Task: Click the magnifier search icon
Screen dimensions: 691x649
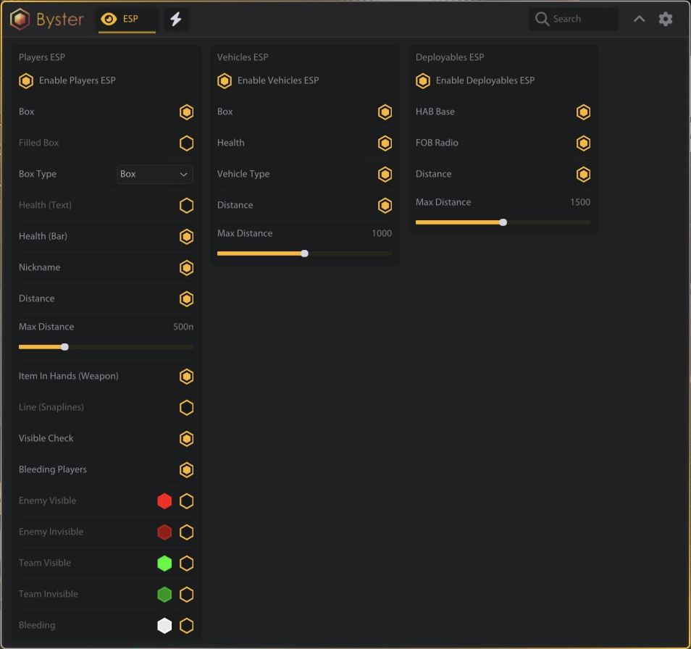Action: coord(542,20)
